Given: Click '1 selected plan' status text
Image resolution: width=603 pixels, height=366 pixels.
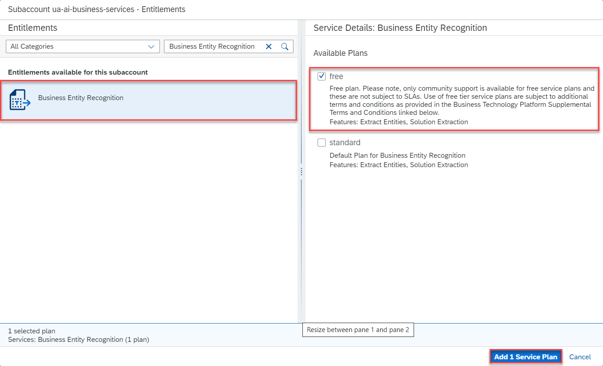Looking at the screenshot, I should [x=32, y=331].
